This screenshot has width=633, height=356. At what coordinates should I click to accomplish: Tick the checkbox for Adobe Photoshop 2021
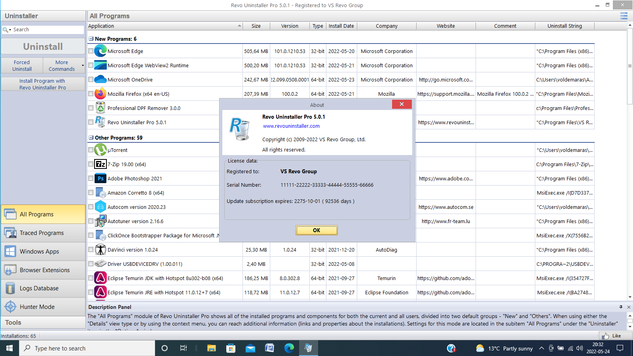(x=91, y=178)
